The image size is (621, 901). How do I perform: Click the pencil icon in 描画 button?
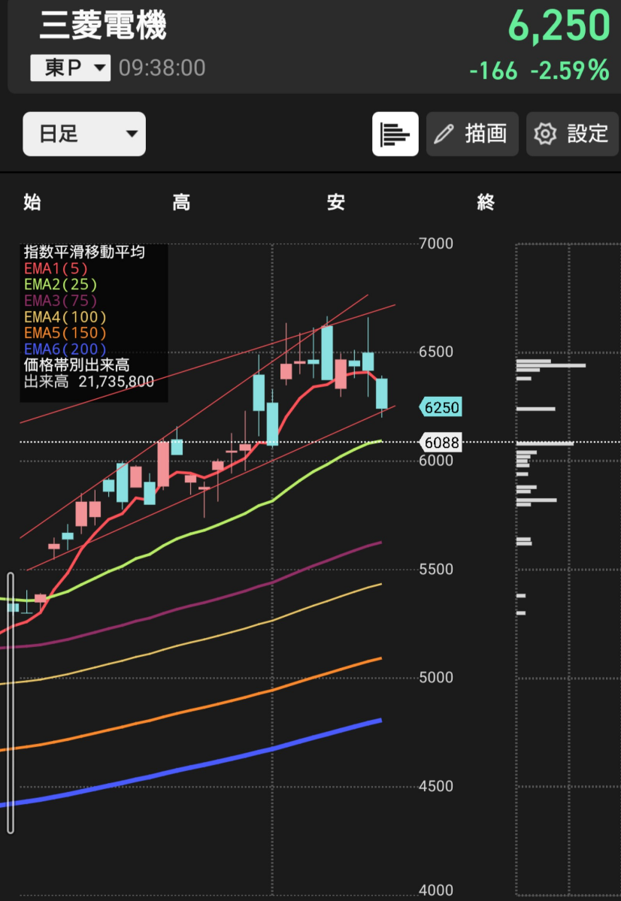pos(444,134)
